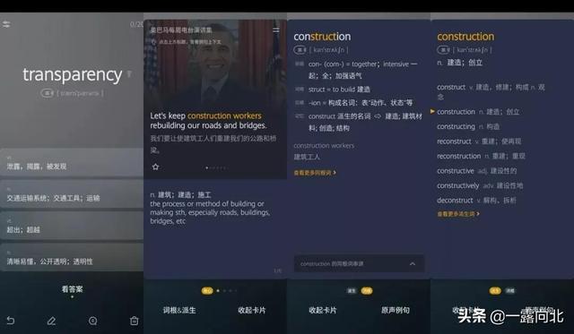
Task: Select the yellow pill tab on the word-root screen
Action: [x=367, y=291]
